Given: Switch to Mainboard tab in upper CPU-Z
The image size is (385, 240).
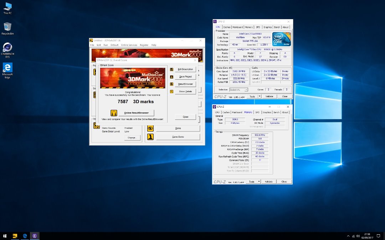Looking at the screenshot, I should click(x=237, y=27).
